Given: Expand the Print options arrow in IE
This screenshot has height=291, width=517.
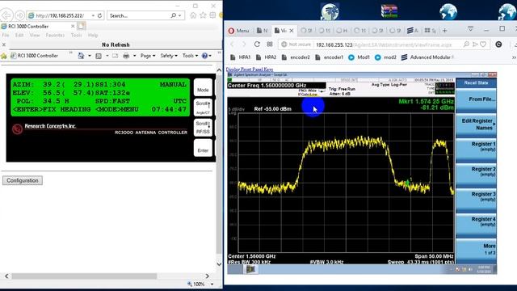Looking at the screenshot, I should 135,56.
